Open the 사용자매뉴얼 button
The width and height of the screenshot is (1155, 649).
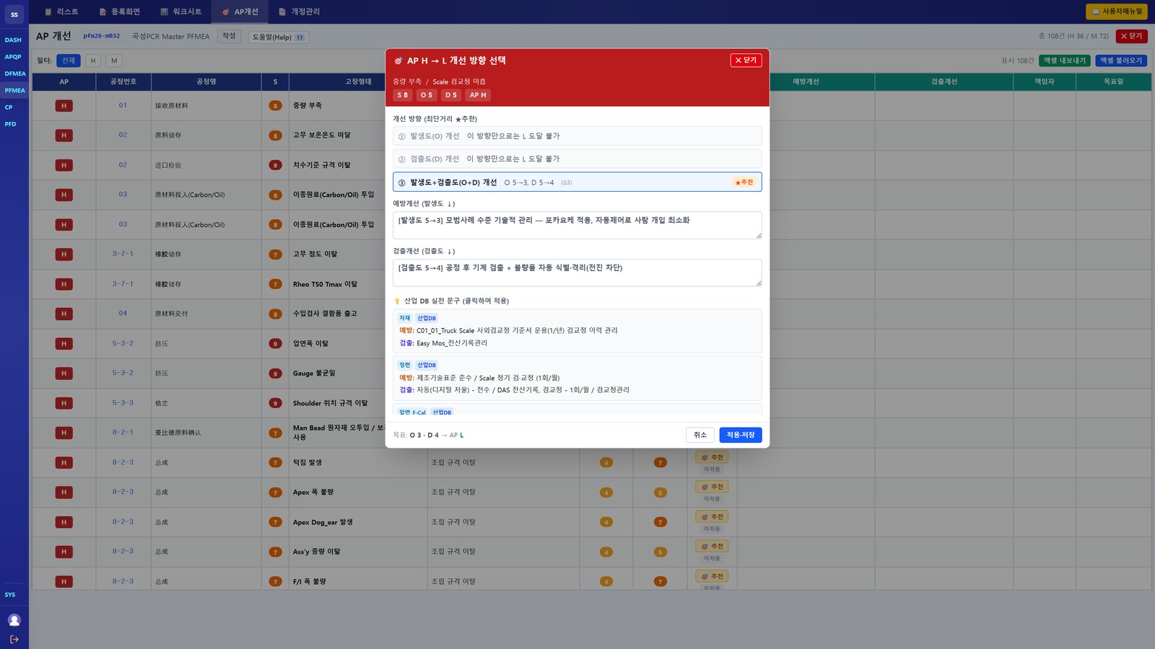click(x=1117, y=12)
